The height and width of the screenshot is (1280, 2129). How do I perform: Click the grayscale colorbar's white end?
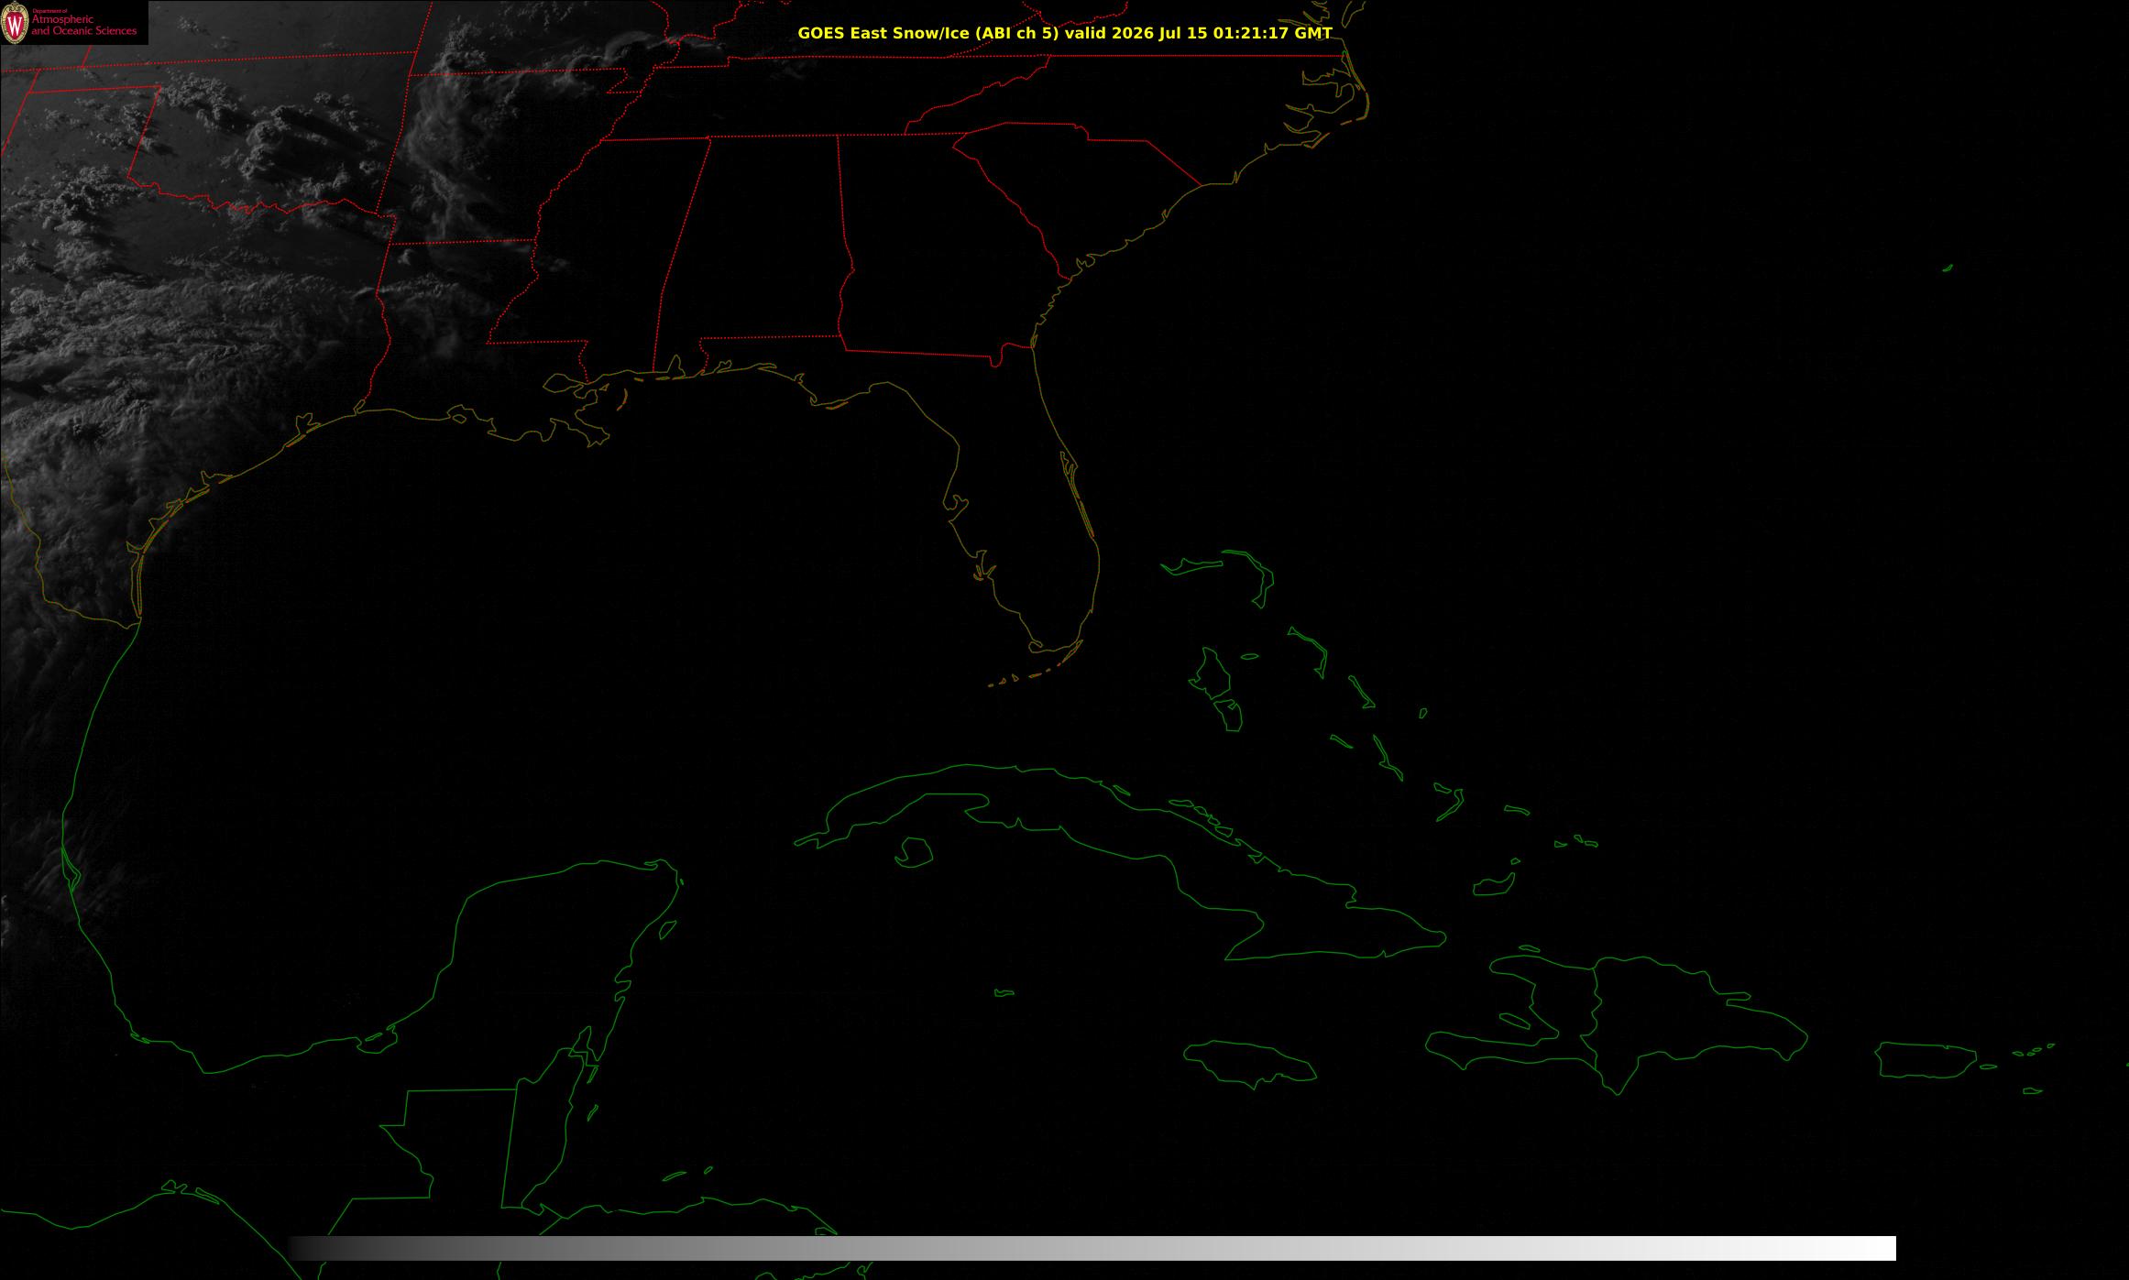(x=1870, y=1248)
